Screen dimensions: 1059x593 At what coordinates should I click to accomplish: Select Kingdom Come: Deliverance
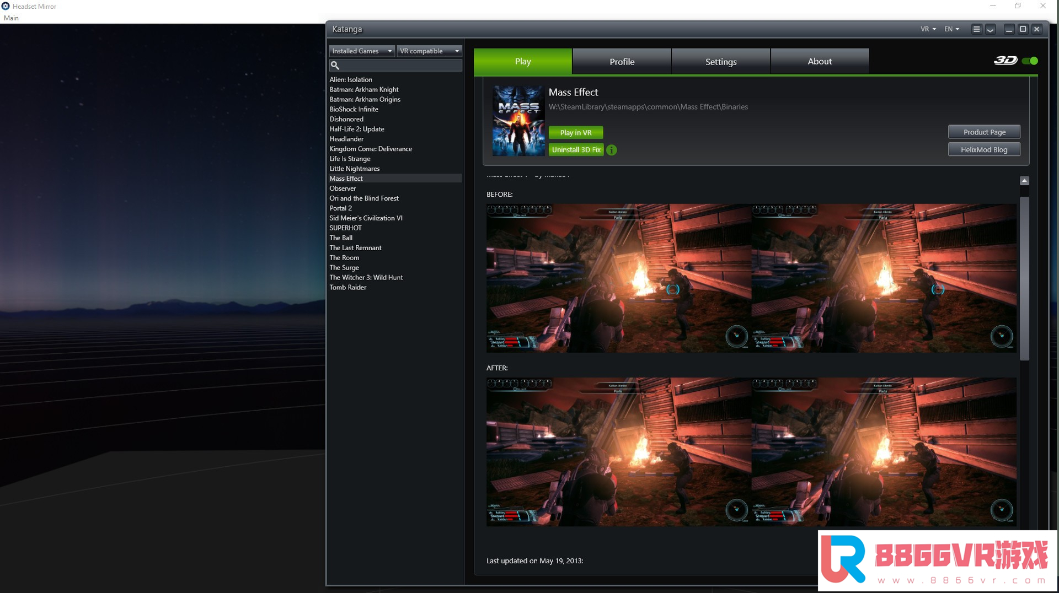tap(395, 149)
